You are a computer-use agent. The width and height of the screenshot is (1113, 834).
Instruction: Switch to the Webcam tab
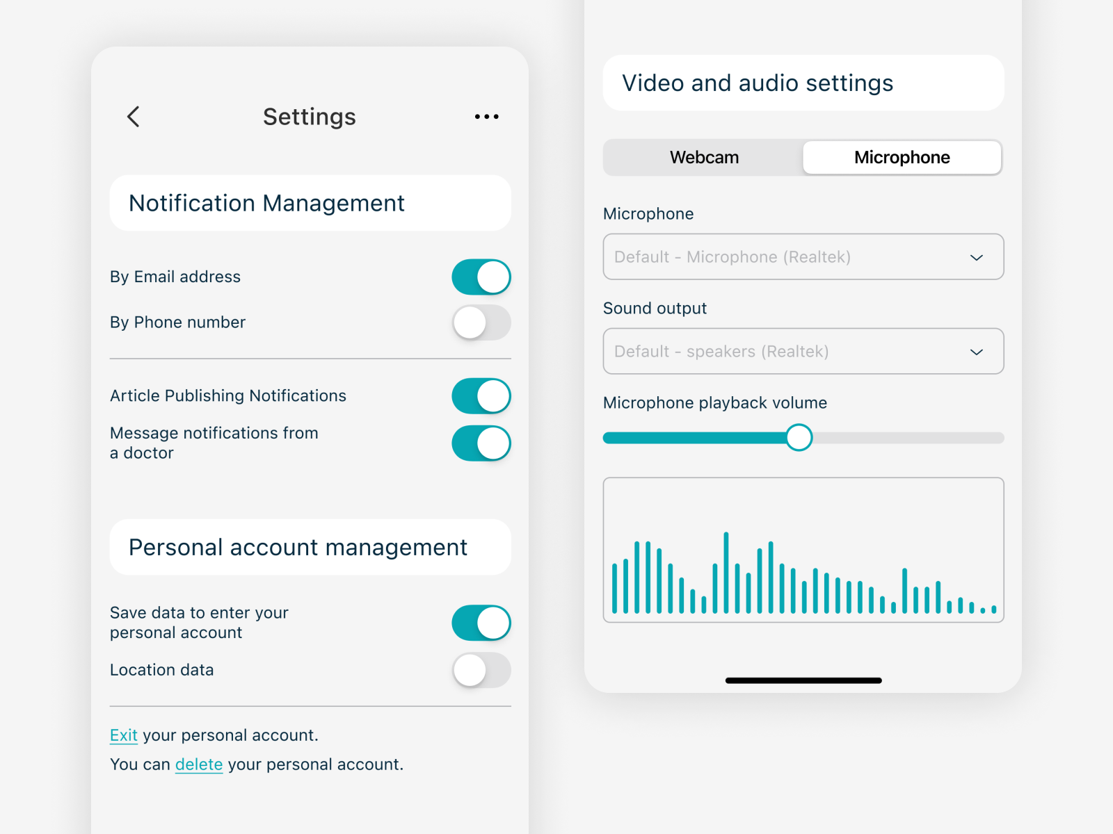(x=704, y=157)
